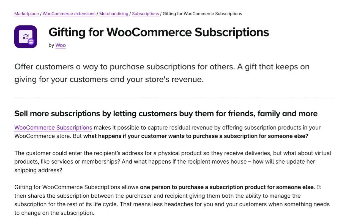350x220 pixels.
Task: Open the WooCommerce Subscriptions link in the first paragraph
Action: [53, 127]
